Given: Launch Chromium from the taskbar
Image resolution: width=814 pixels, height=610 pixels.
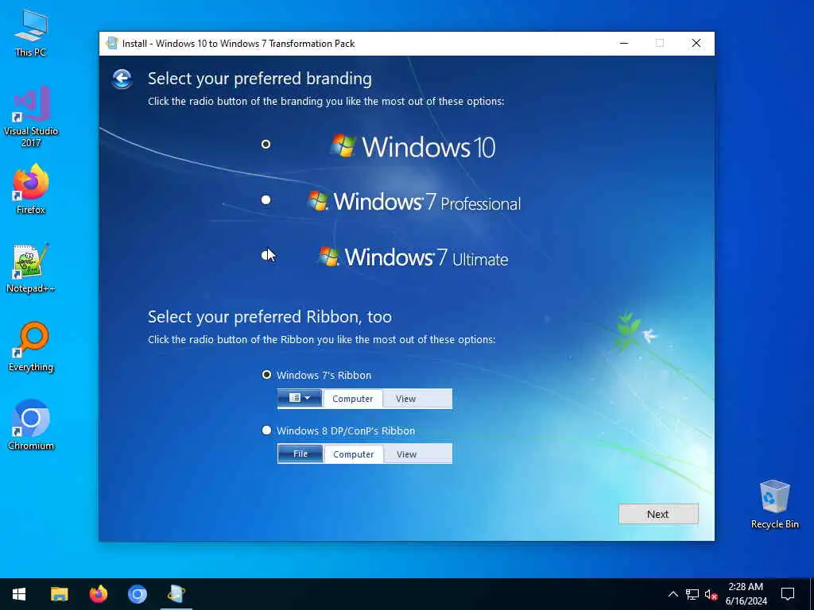Looking at the screenshot, I should pyautogui.click(x=137, y=594).
